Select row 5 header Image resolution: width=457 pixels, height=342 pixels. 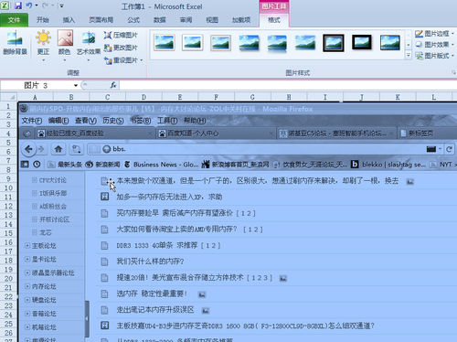(x=8, y=143)
